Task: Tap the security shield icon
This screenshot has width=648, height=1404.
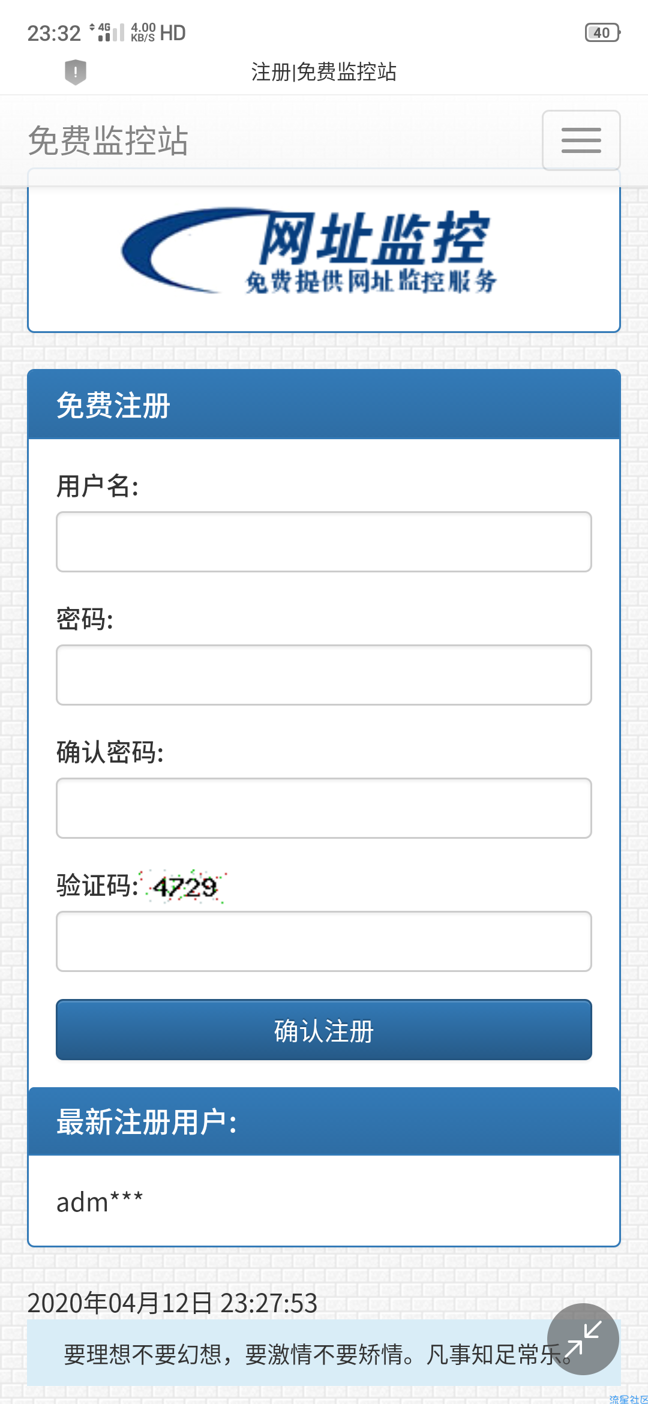Action: [76, 72]
